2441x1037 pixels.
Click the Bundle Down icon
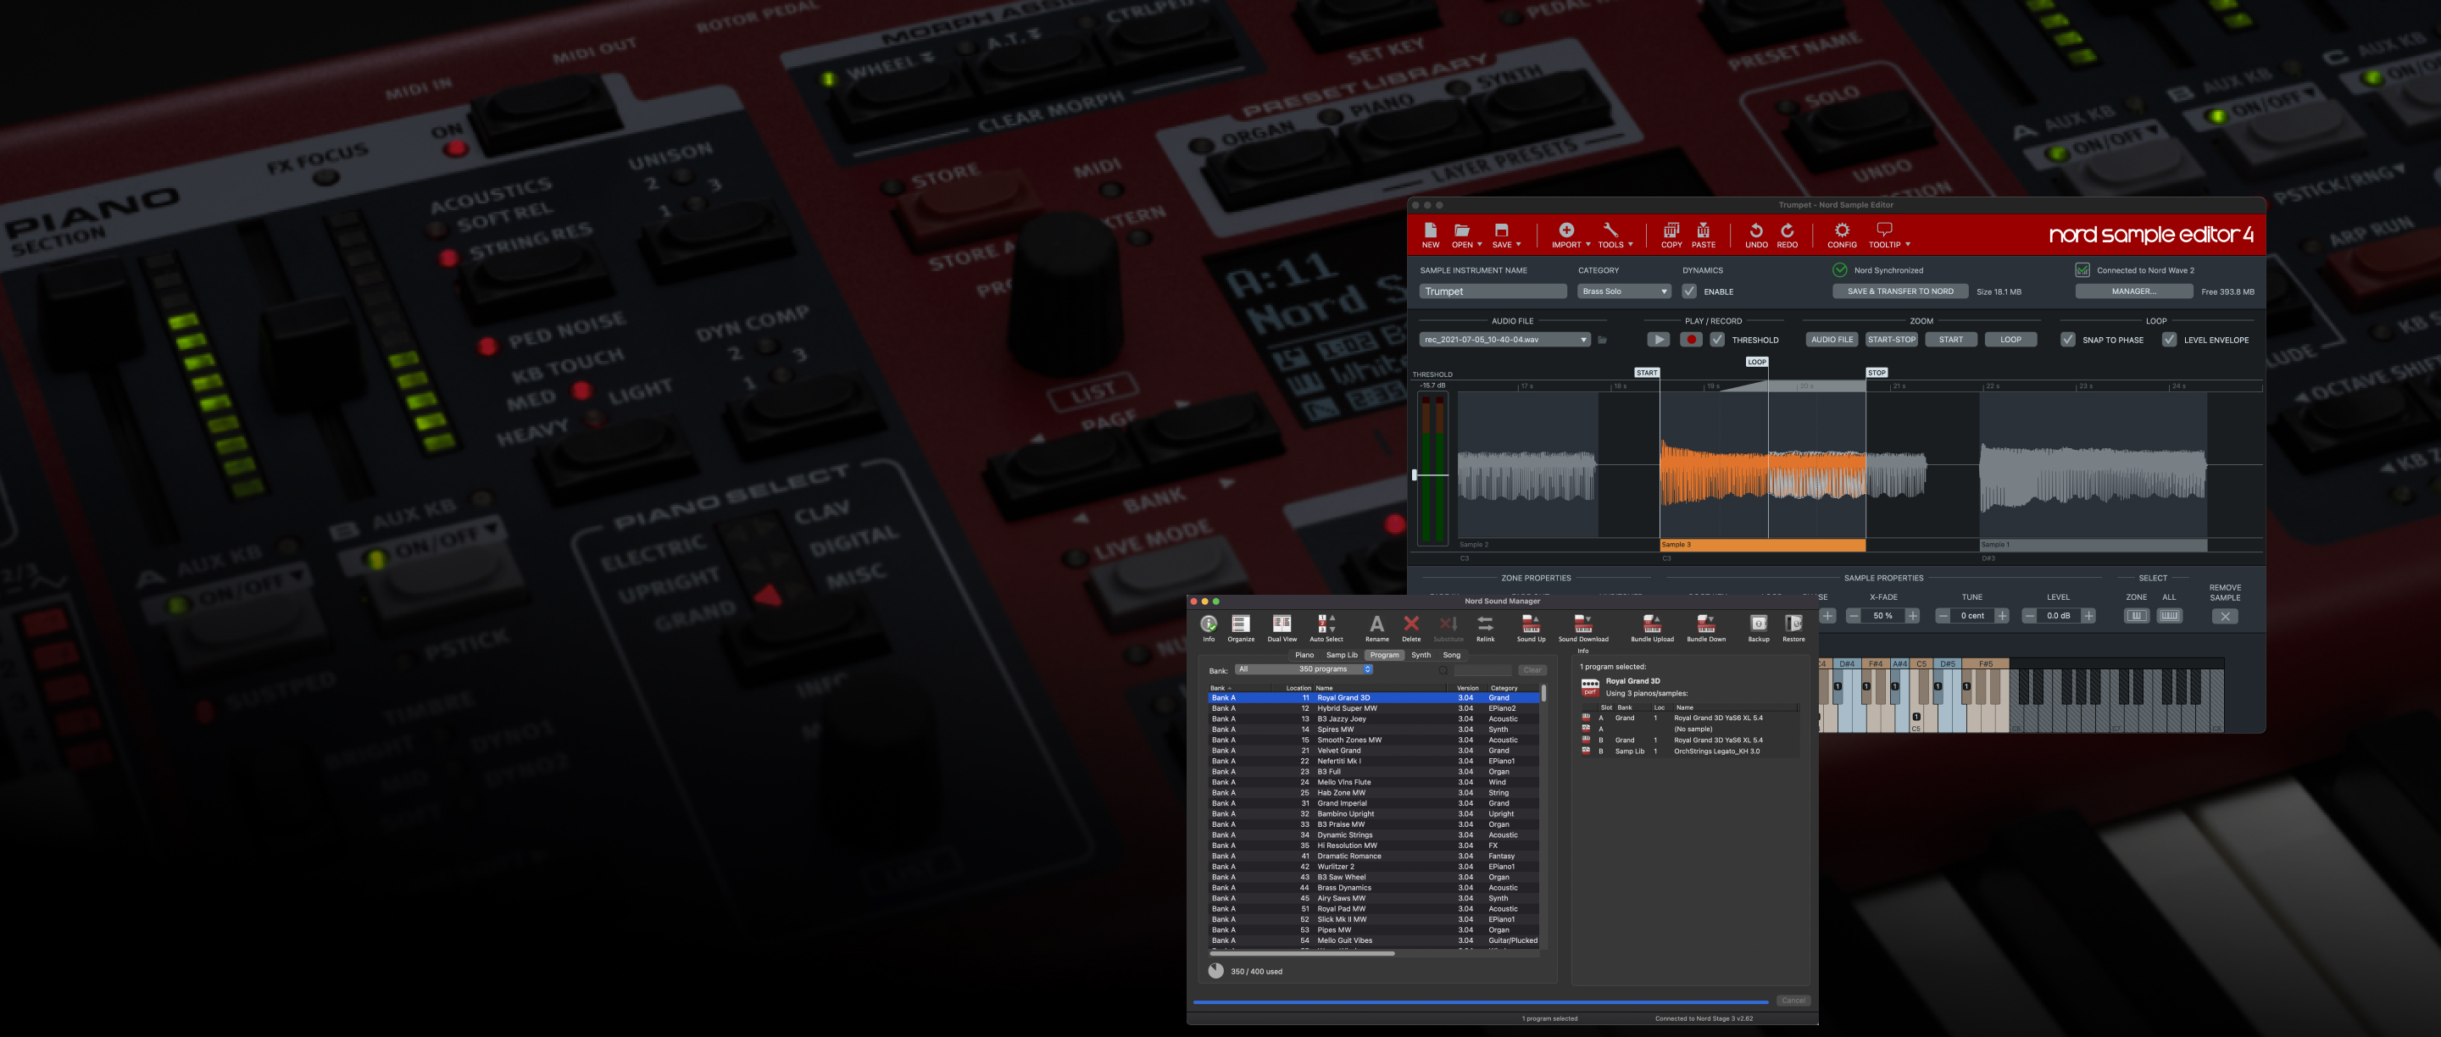pyautogui.click(x=1705, y=627)
